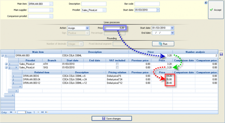Click the save disk icon beside grid
Viewport: 225px width, 123px height.
221,54
